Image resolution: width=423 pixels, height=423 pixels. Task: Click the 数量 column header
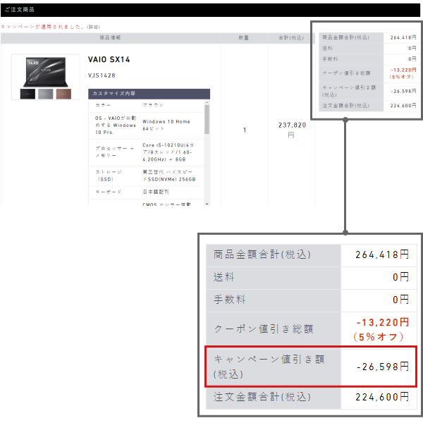click(x=244, y=37)
